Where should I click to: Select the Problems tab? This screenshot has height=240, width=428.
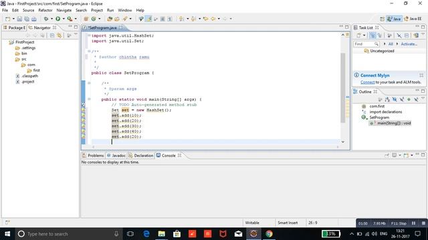tap(93, 155)
